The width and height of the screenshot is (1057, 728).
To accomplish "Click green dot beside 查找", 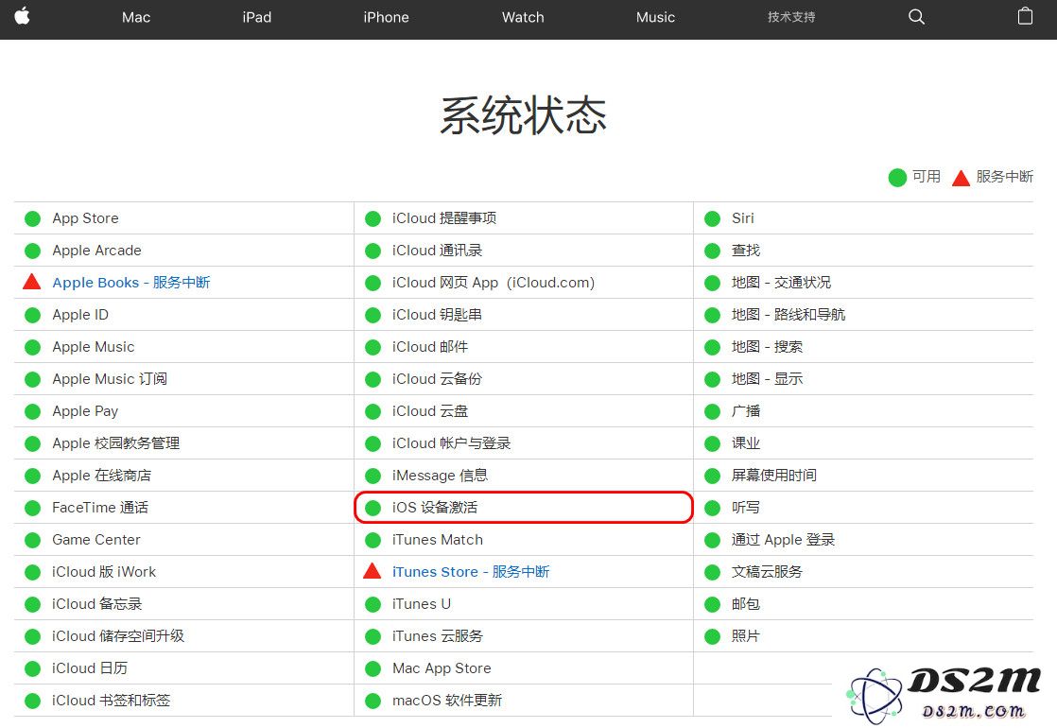I will (713, 251).
